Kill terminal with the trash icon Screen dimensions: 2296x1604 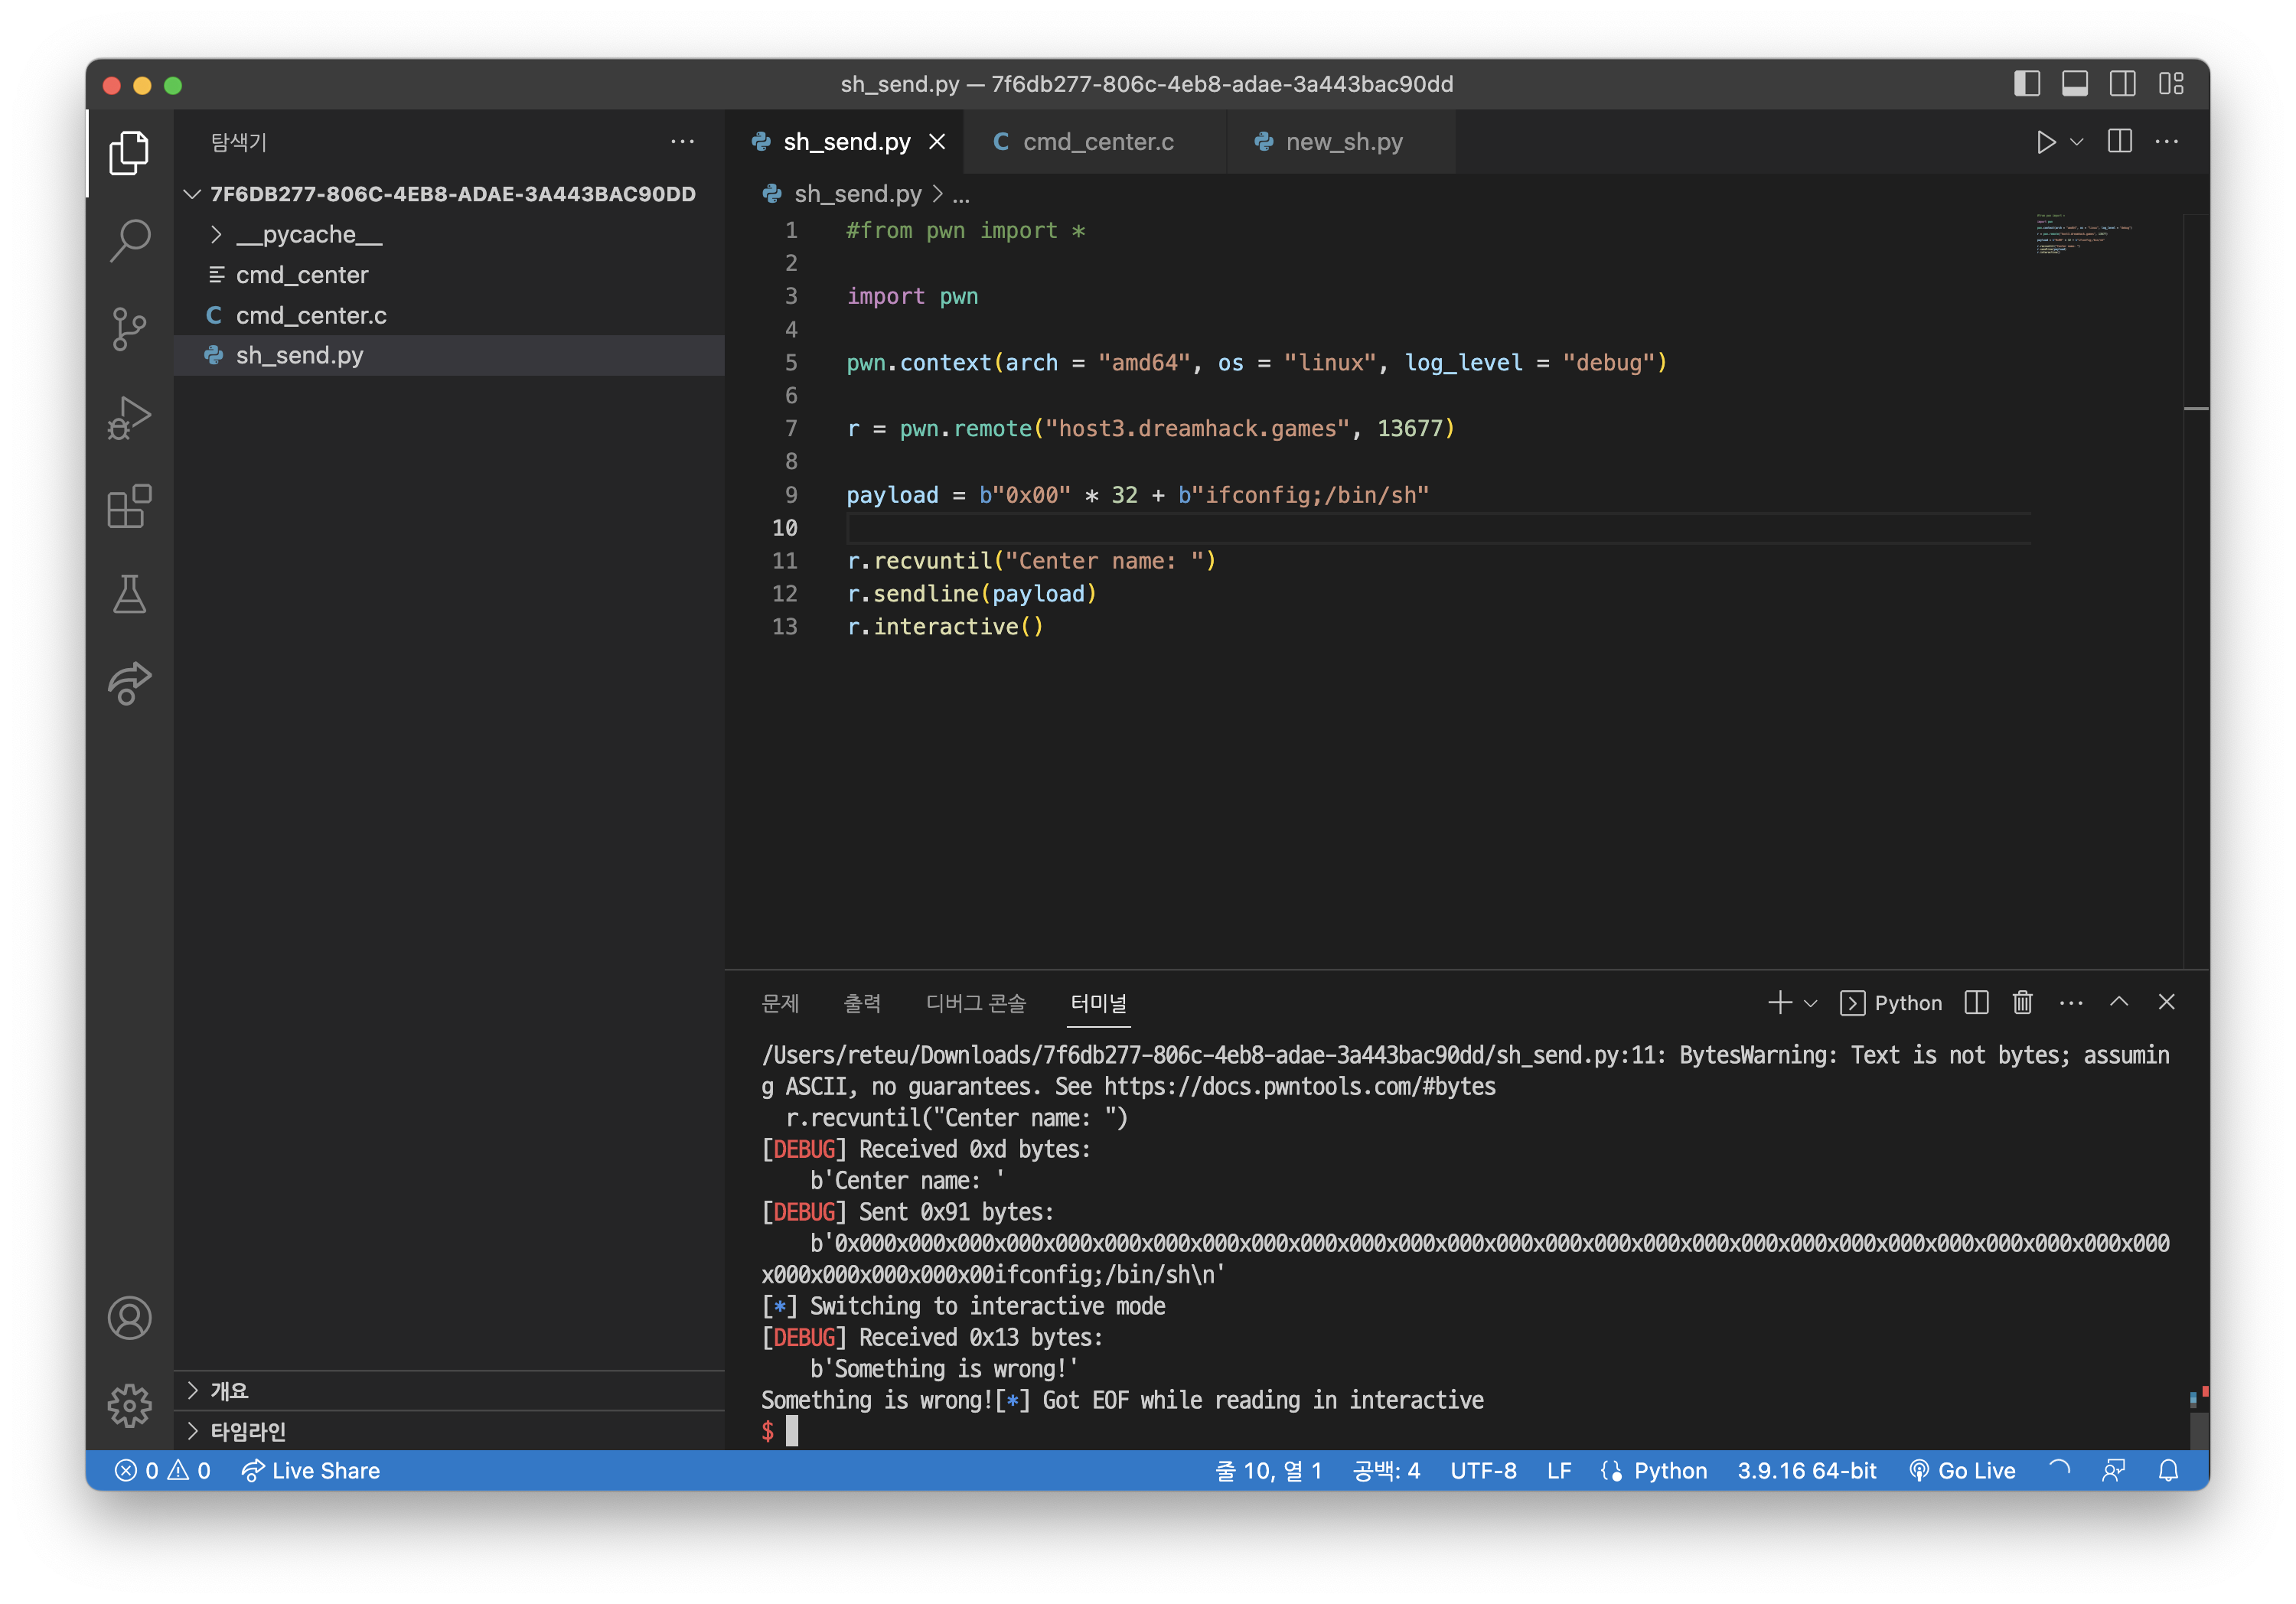2022,1002
